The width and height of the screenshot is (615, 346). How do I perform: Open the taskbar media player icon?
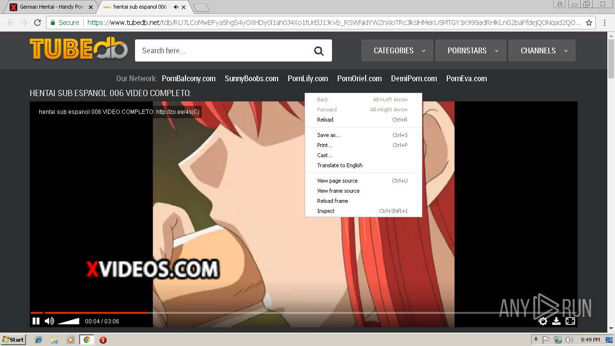[x=71, y=340]
